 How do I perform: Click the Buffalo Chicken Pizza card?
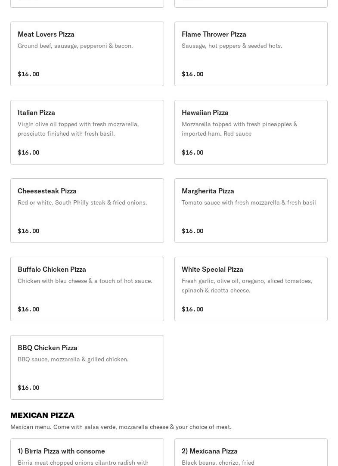click(87, 289)
